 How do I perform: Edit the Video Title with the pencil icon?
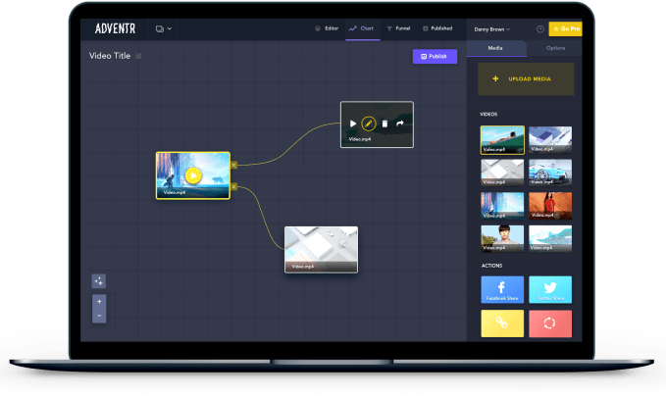pyautogui.click(x=138, y=56)
